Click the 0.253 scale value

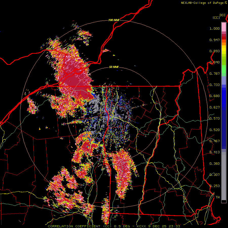pos(215,186)
